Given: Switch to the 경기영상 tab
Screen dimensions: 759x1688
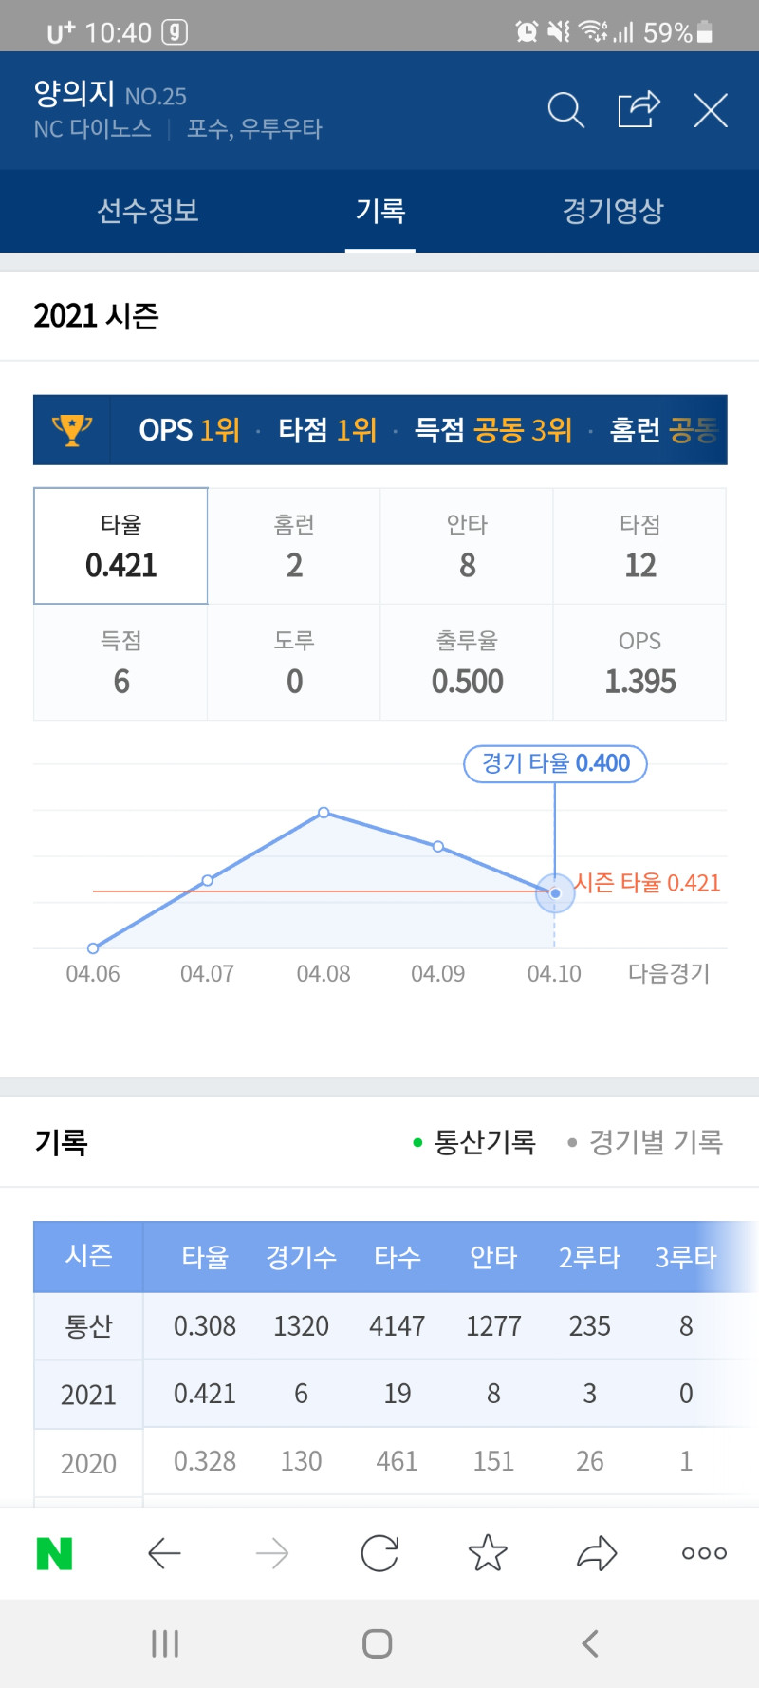Looking at the screenshot, I should click(x=613, y=211).
